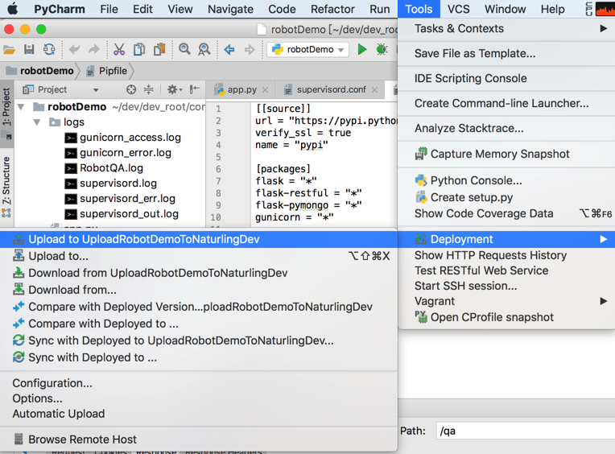This screenshot has height=454, width=615.
Task: Click the Undo arrow icon
Action: (x=74, y=49)
